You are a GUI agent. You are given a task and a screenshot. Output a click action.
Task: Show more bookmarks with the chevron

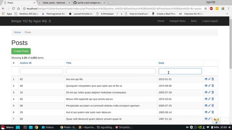227,14
